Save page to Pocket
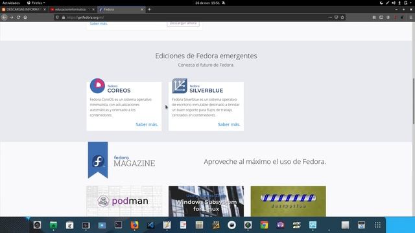Image resolution: width=415 pixels, height=233 pixels. click(336, 17)
